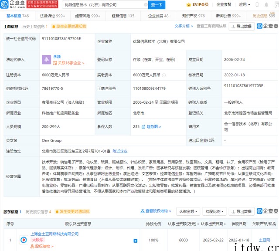
Task: Switch to the 知识产权 976 tab
Action: (194, 16)
